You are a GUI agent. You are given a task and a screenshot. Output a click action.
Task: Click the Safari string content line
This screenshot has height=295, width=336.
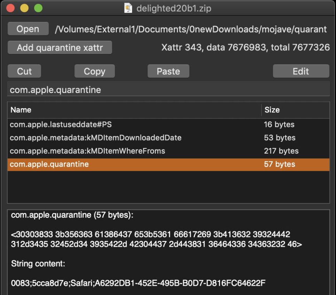138,284
